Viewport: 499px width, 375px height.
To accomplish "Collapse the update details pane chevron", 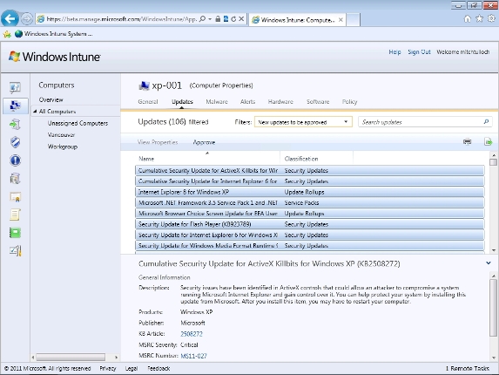I will [x=489, y=263].
